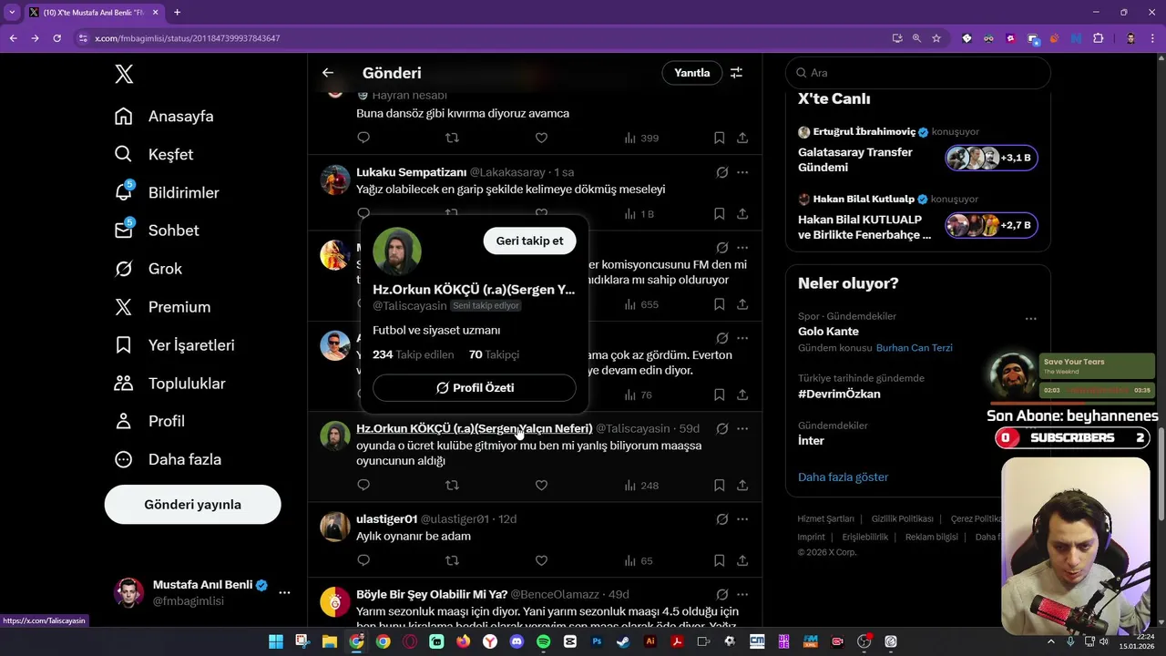The image size is (1166, 656).
Task: Open Profil Özeti in hover card
Action: (475, 387)
